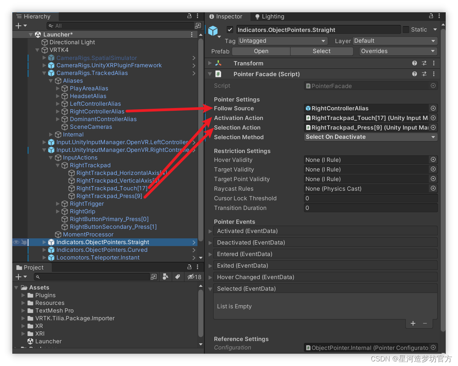Open the Launcher scene options menu
The image size is (458, 366).
coord(192,35)
